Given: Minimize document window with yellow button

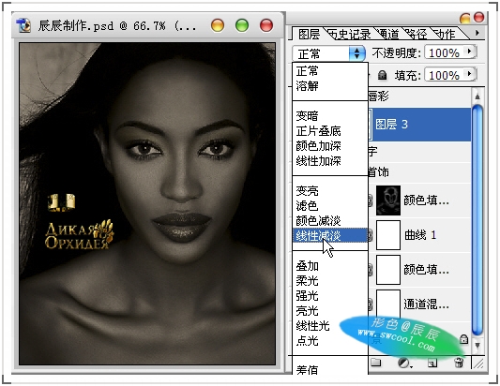Looking at the screenshot, I should tap(218, 25).
